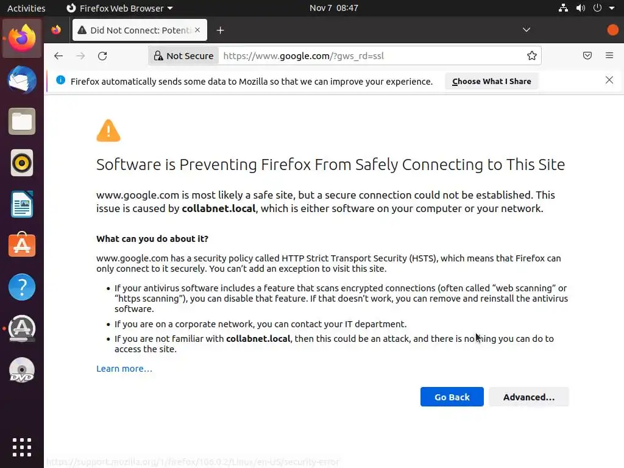This screenshot has height=468, width=624.
Task: Reload the current page
Action: tap(102, 55)
